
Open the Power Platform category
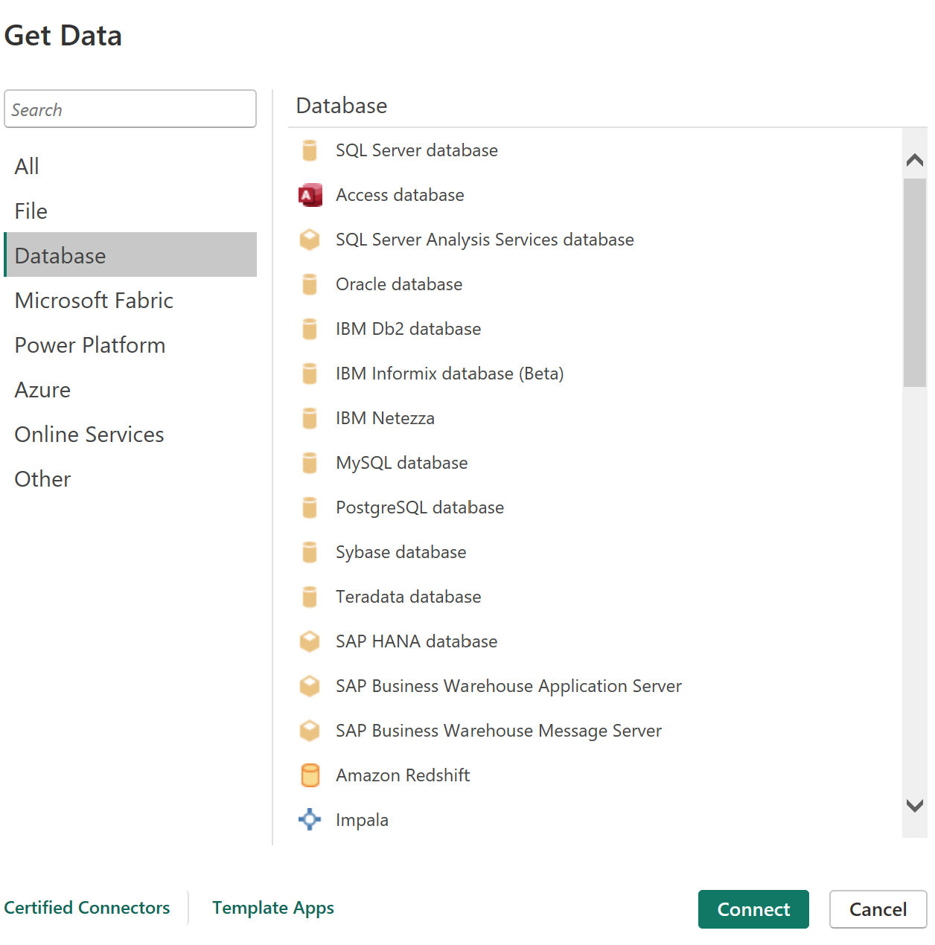pyautogui.click(x=130, y=345)
